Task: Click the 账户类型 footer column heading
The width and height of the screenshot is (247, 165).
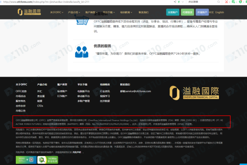Action: (62, 85)
